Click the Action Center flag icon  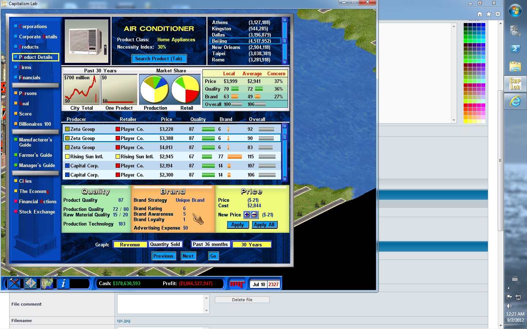click(x=509, y=297)
